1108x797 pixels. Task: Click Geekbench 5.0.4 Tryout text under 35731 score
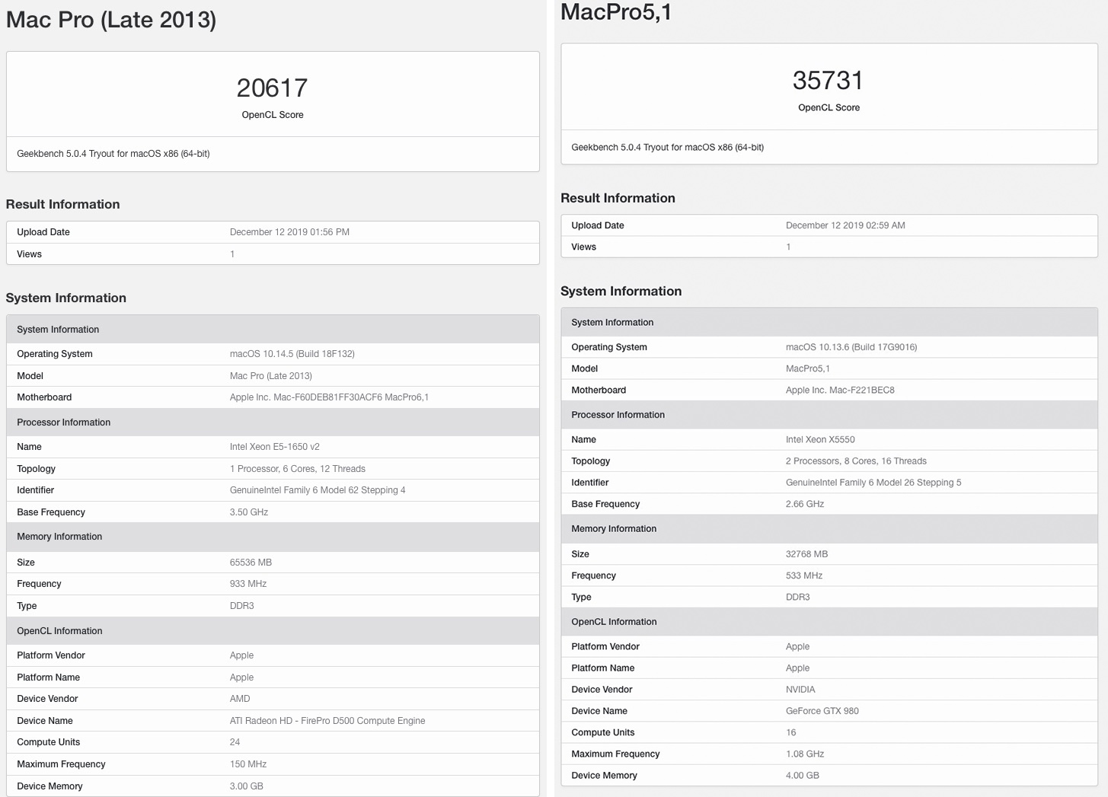pos(668,148)
